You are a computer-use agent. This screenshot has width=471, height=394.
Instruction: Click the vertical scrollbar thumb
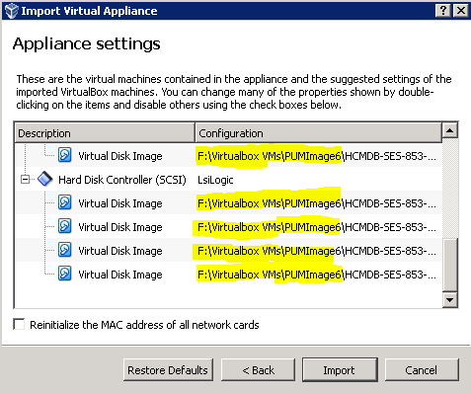pos(449,265)
